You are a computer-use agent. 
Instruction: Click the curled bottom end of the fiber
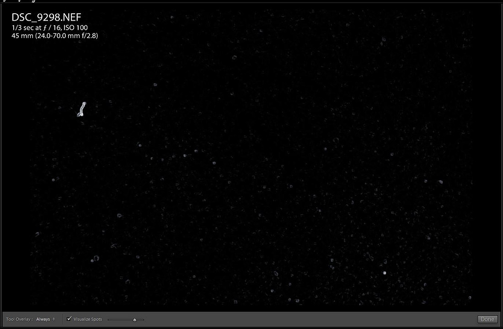tap(80, 114)
